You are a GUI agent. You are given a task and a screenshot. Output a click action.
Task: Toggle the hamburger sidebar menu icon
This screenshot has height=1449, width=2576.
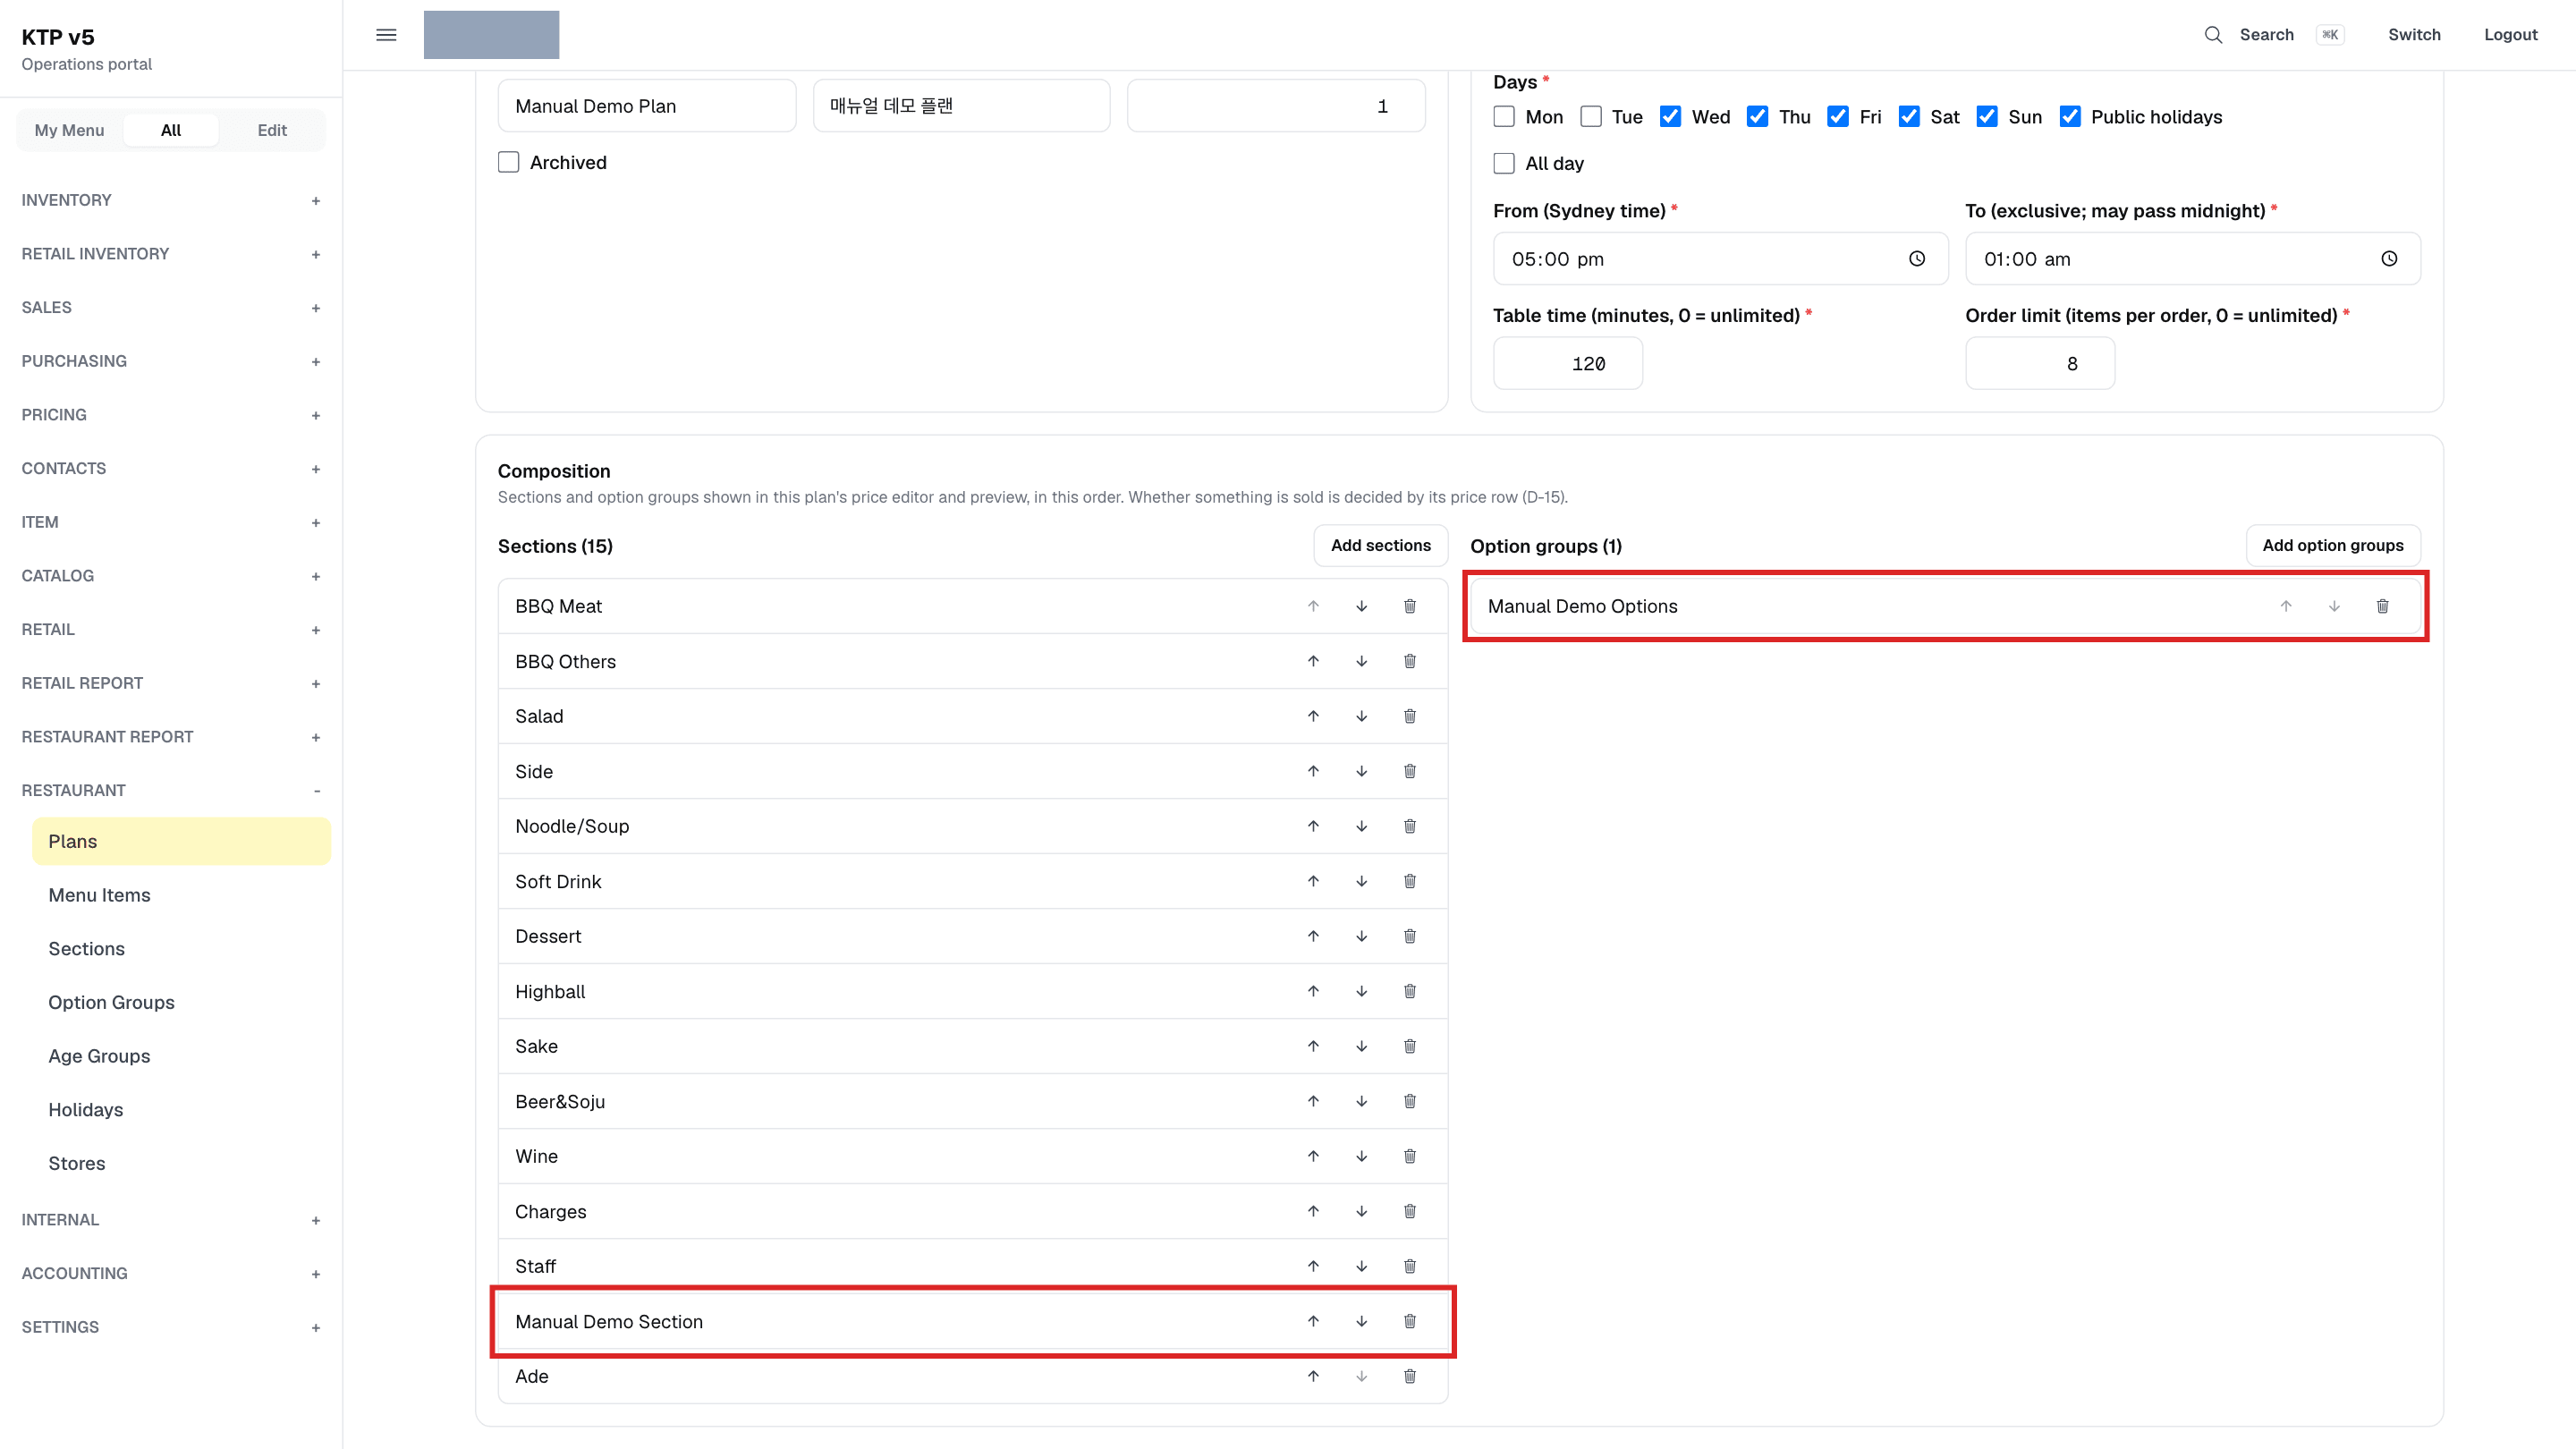(x=386, y=35)
